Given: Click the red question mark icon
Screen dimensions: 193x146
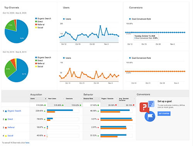Looking at the screenshot, I should 144,107.
